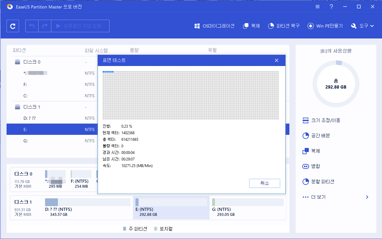Click the surface test progress grid

(x=190, y=94)
